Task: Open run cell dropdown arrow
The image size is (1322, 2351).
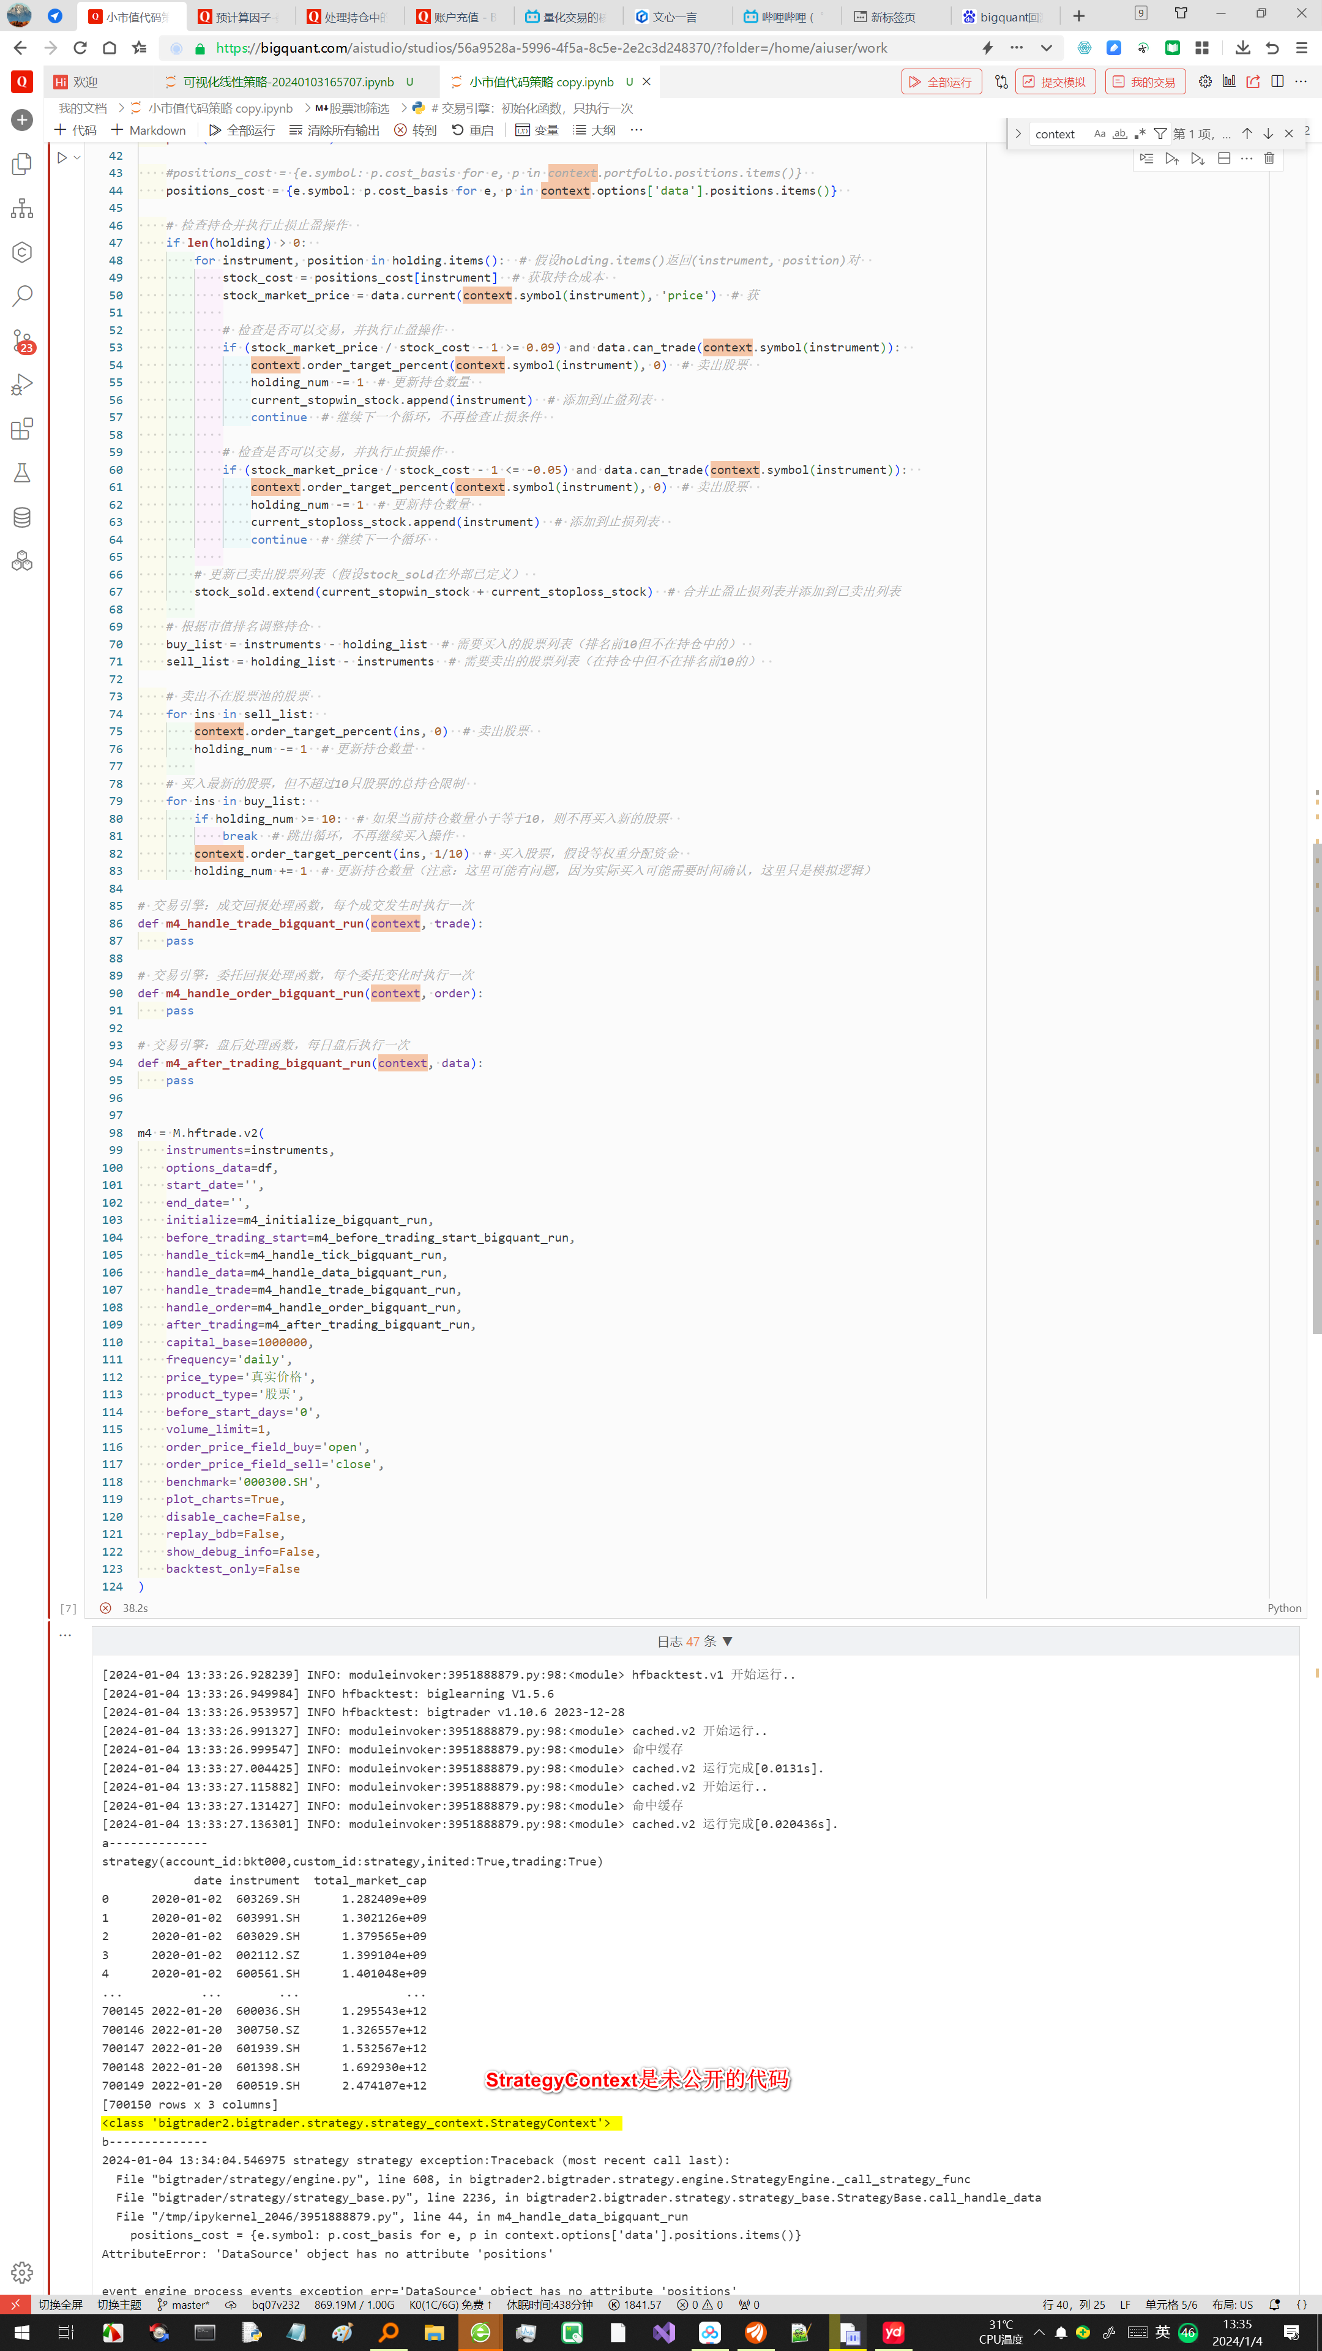Action: tap(78, 158)
